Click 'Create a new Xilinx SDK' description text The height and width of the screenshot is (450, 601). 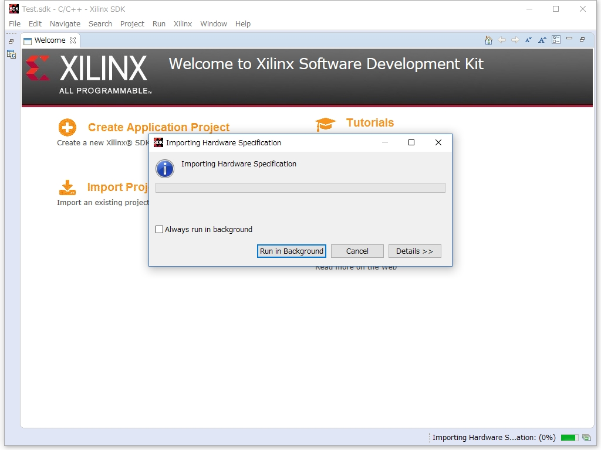(x=103, y=143)
